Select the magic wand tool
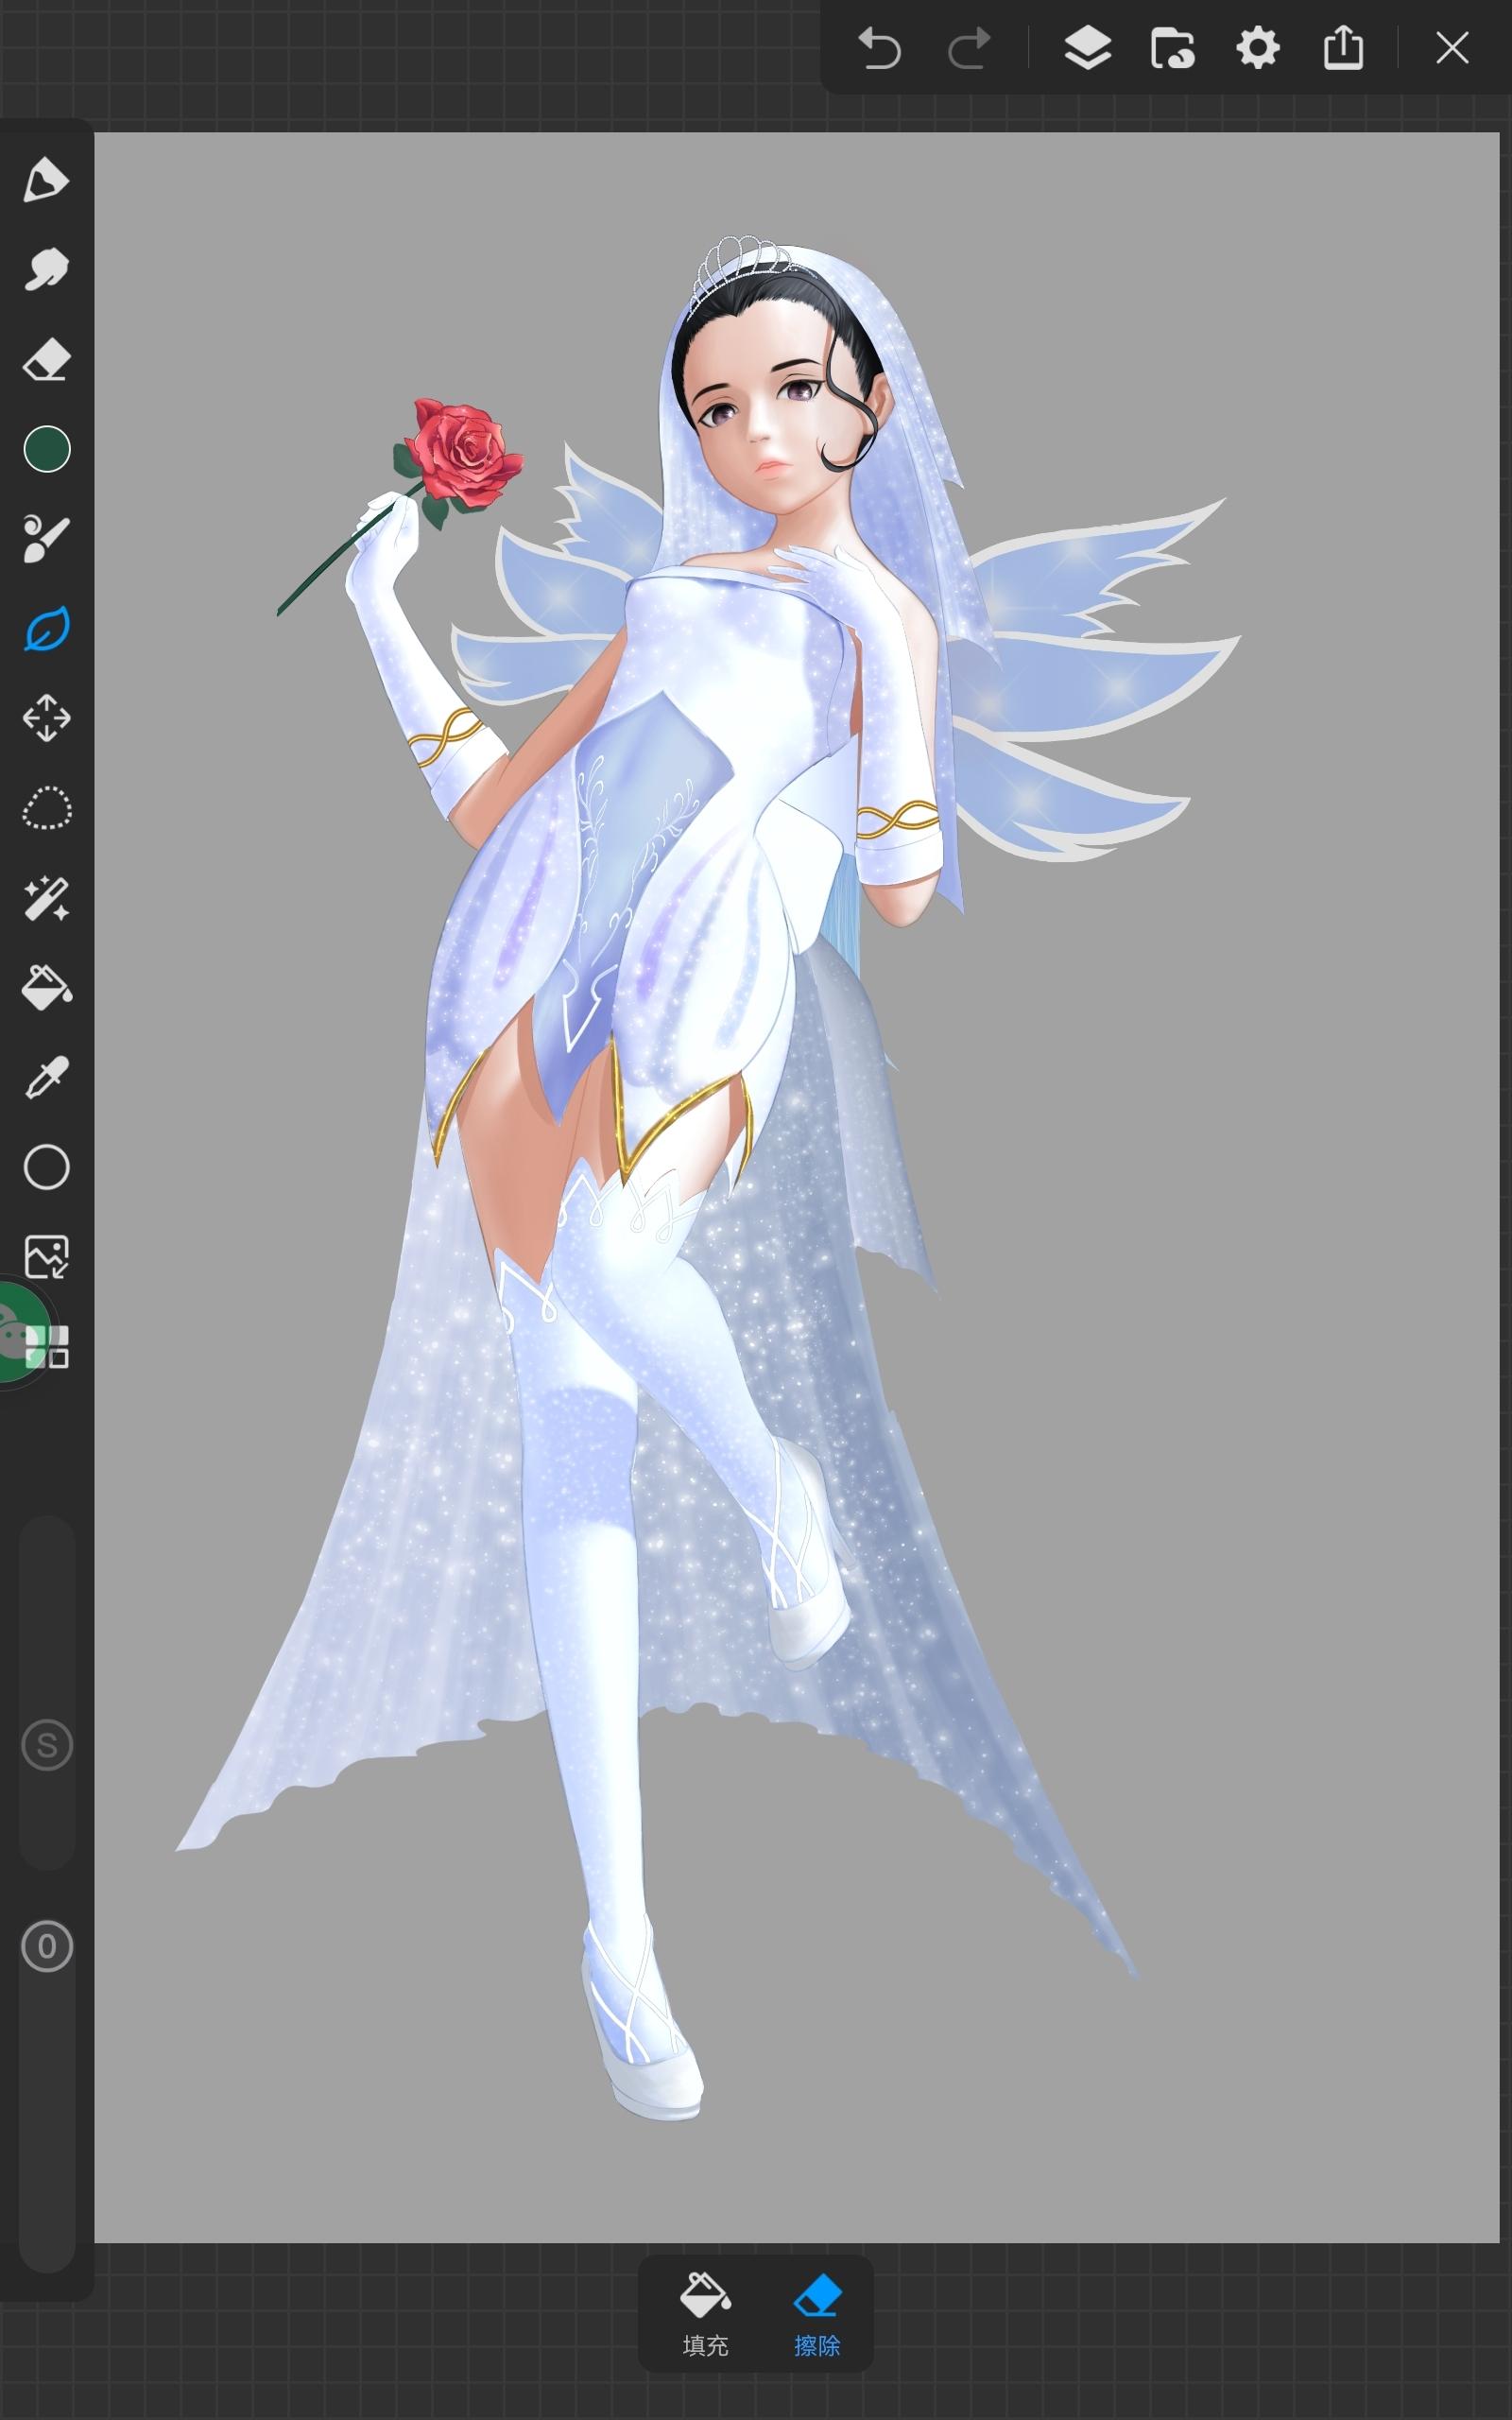This screenshot has height=2420, width=1512. click(x=46, y=898)
